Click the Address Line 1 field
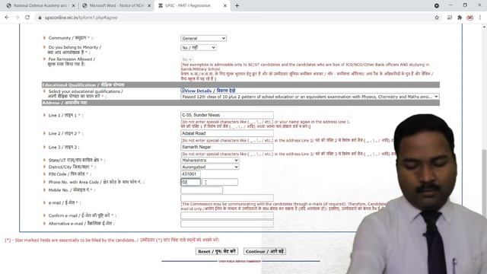Screen dimensions: 487x274 (x=227, y=115)
